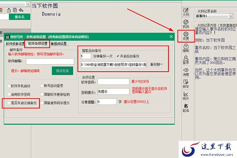Open the 统计 chart statistics icon
Image resolution: width=237 pixels, height=158 pixels.
coord(186,96)
